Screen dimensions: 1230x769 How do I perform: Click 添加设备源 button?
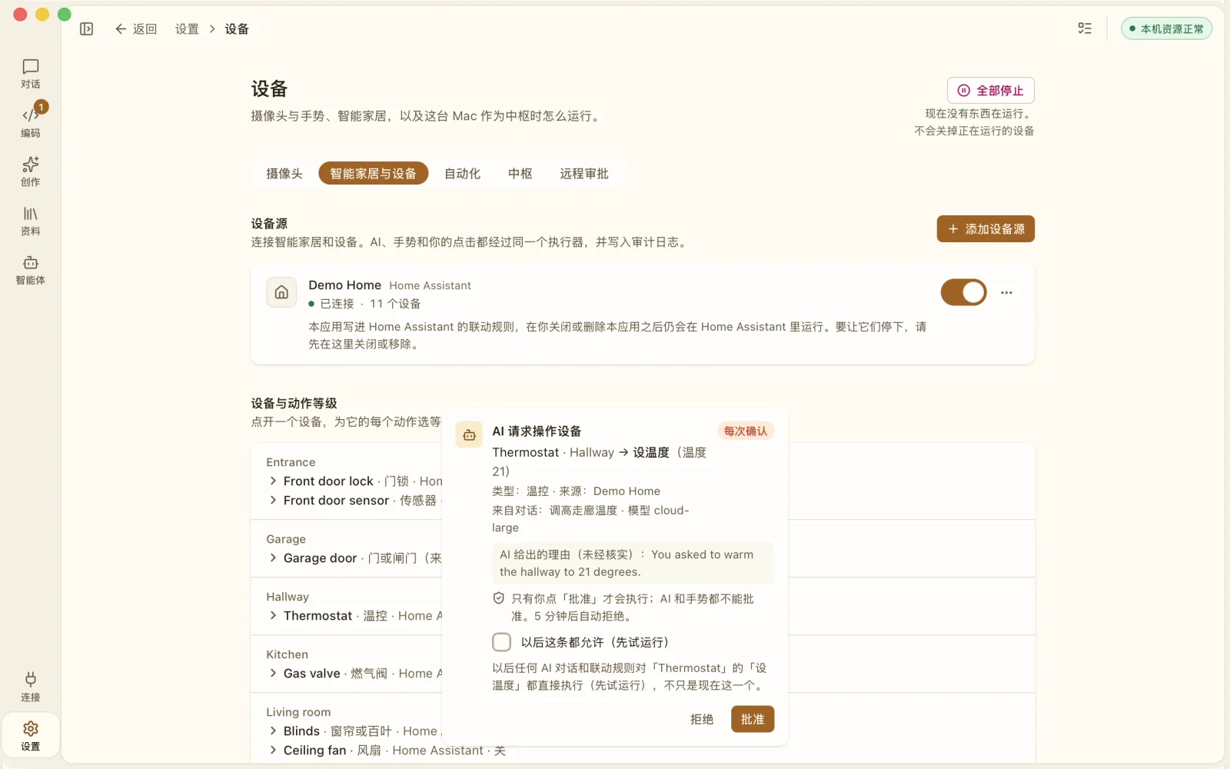986,228
